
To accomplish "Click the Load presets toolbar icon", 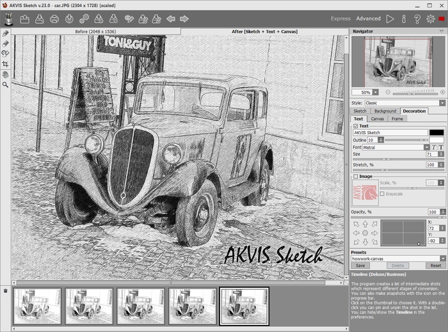I will (x=99, y=19).
